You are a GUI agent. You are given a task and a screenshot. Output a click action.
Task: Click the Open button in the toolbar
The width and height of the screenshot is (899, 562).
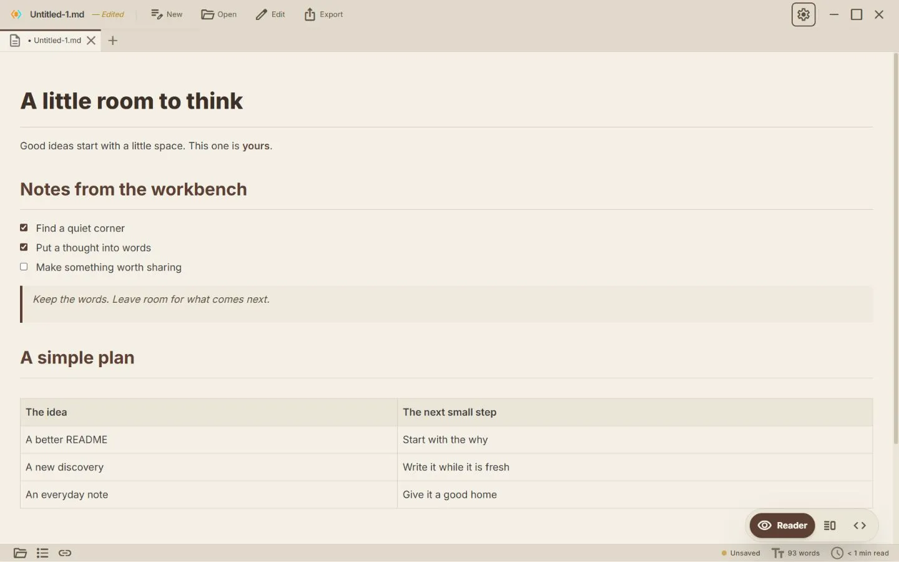219,14
